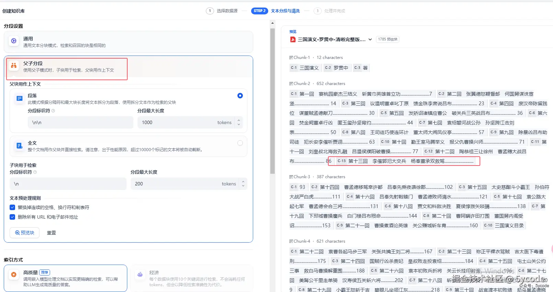Click the blue 段落 paragraph icon
This screenshot has width=553, height=292.
(x=20, y=99)
